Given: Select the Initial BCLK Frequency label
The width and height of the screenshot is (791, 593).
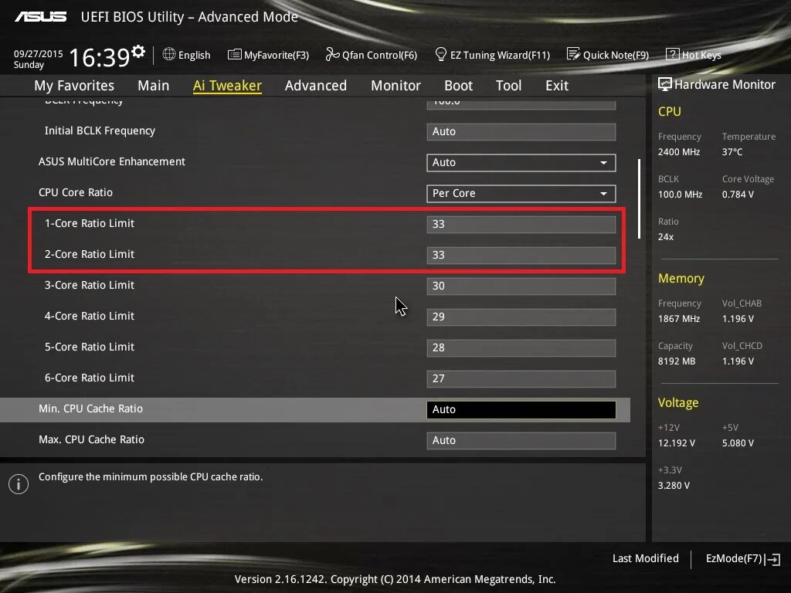Looking at the screenshot, I should coord(100,131).
